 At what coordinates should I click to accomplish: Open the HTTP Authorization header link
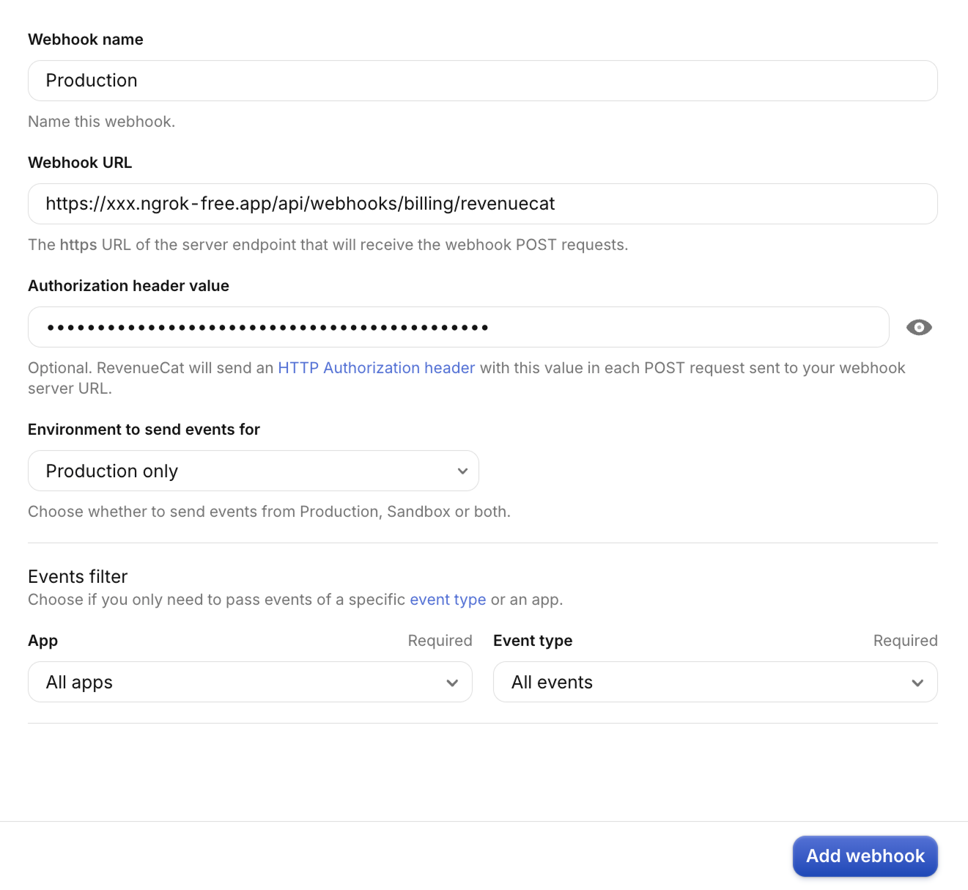[x=375, y=367]
